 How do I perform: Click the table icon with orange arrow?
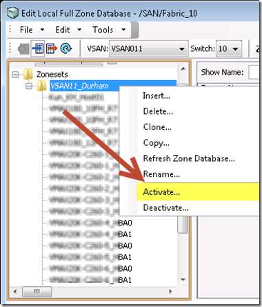52,48
